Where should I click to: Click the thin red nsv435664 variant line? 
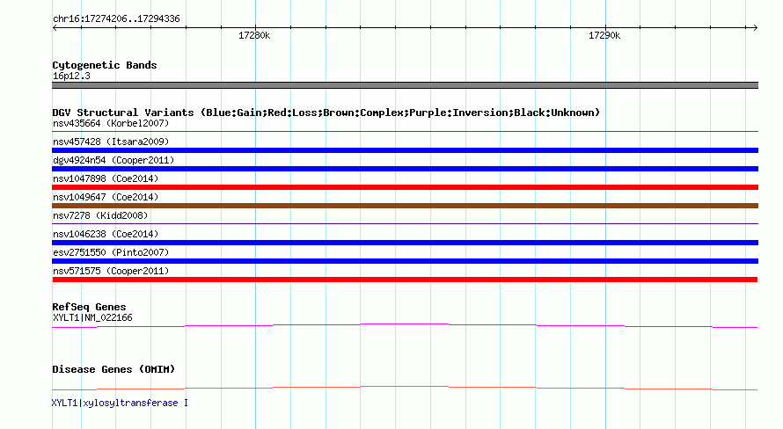point(405,132)
